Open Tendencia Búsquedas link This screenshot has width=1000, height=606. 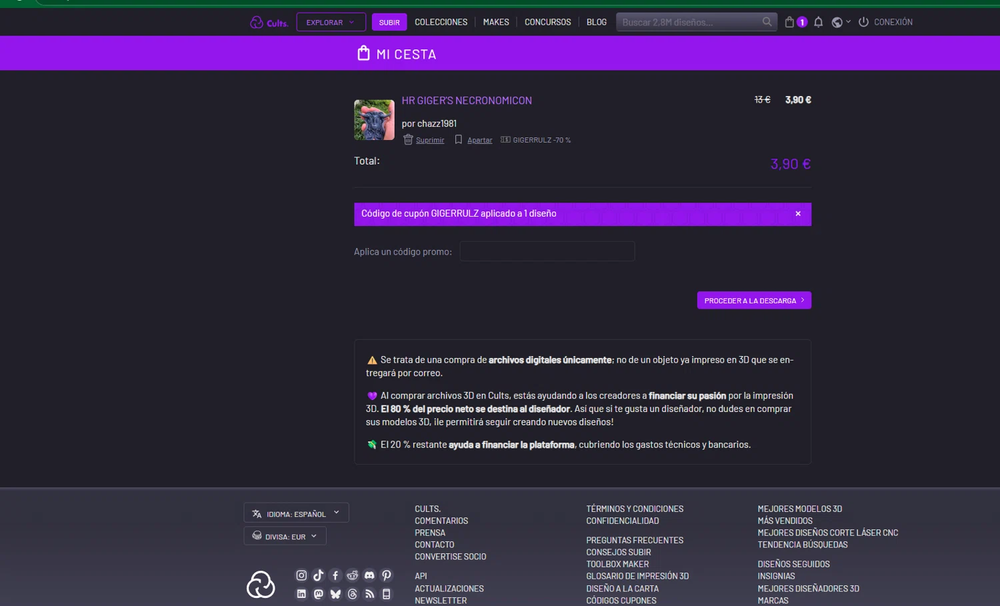803,545
